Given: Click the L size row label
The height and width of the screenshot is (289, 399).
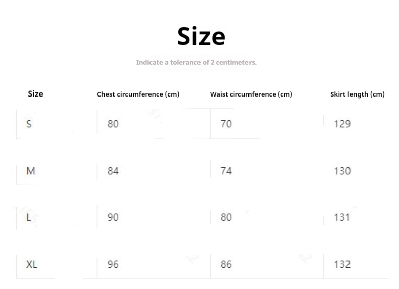Looking at the screenshot, I should pyautogui.click(x=28, y=217).
